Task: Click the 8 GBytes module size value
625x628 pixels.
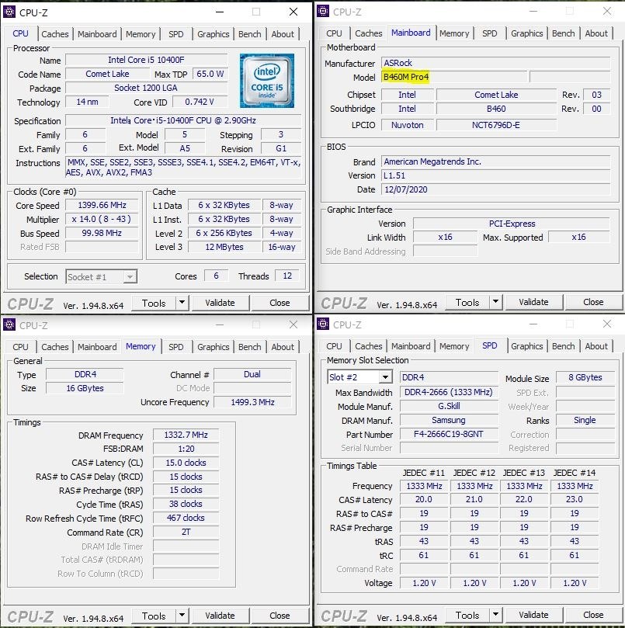Action: coord(585,377)
